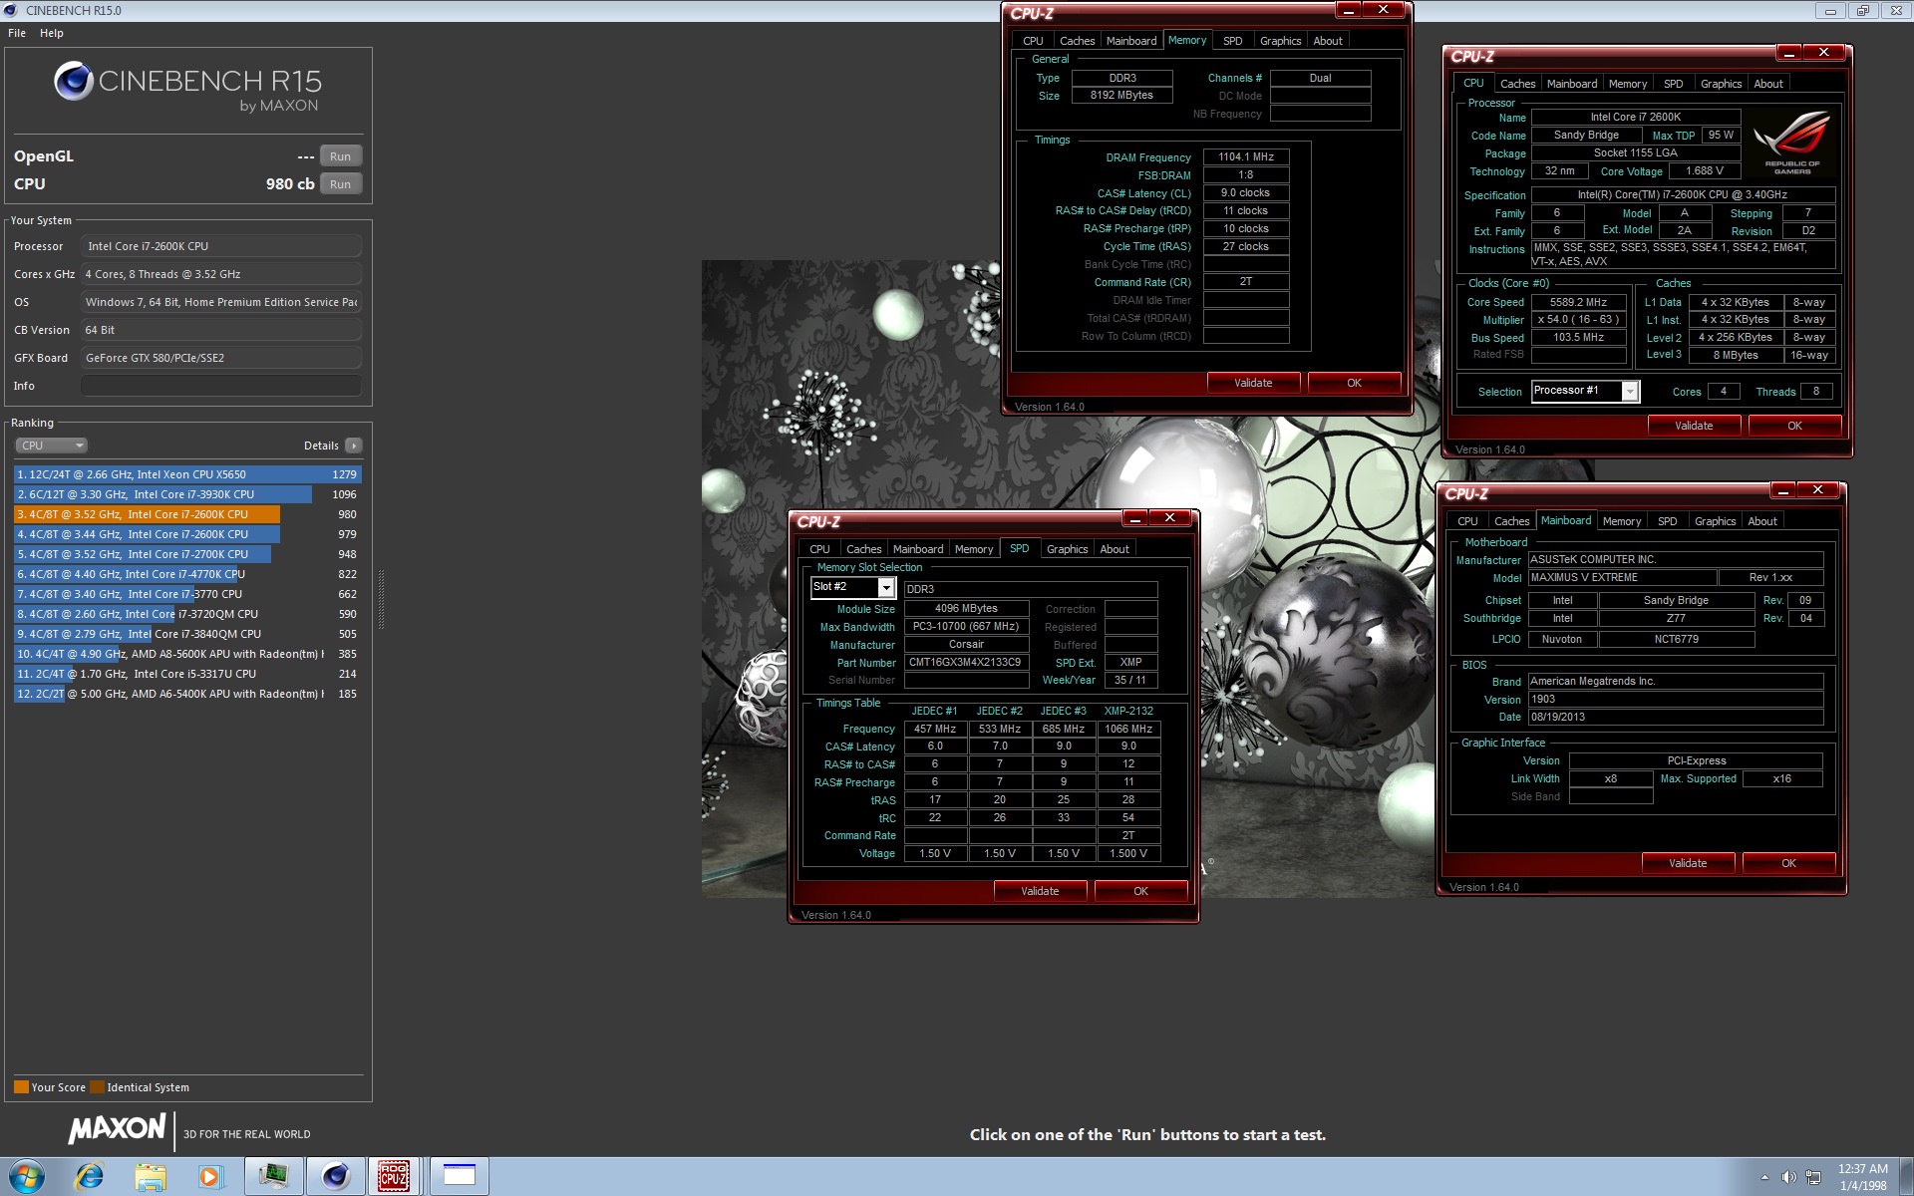1914x1196 pixels.
Task: Open Caches tab in CPU-Z CPU window
Action: pyautogui.click(x=1517, y=84)
